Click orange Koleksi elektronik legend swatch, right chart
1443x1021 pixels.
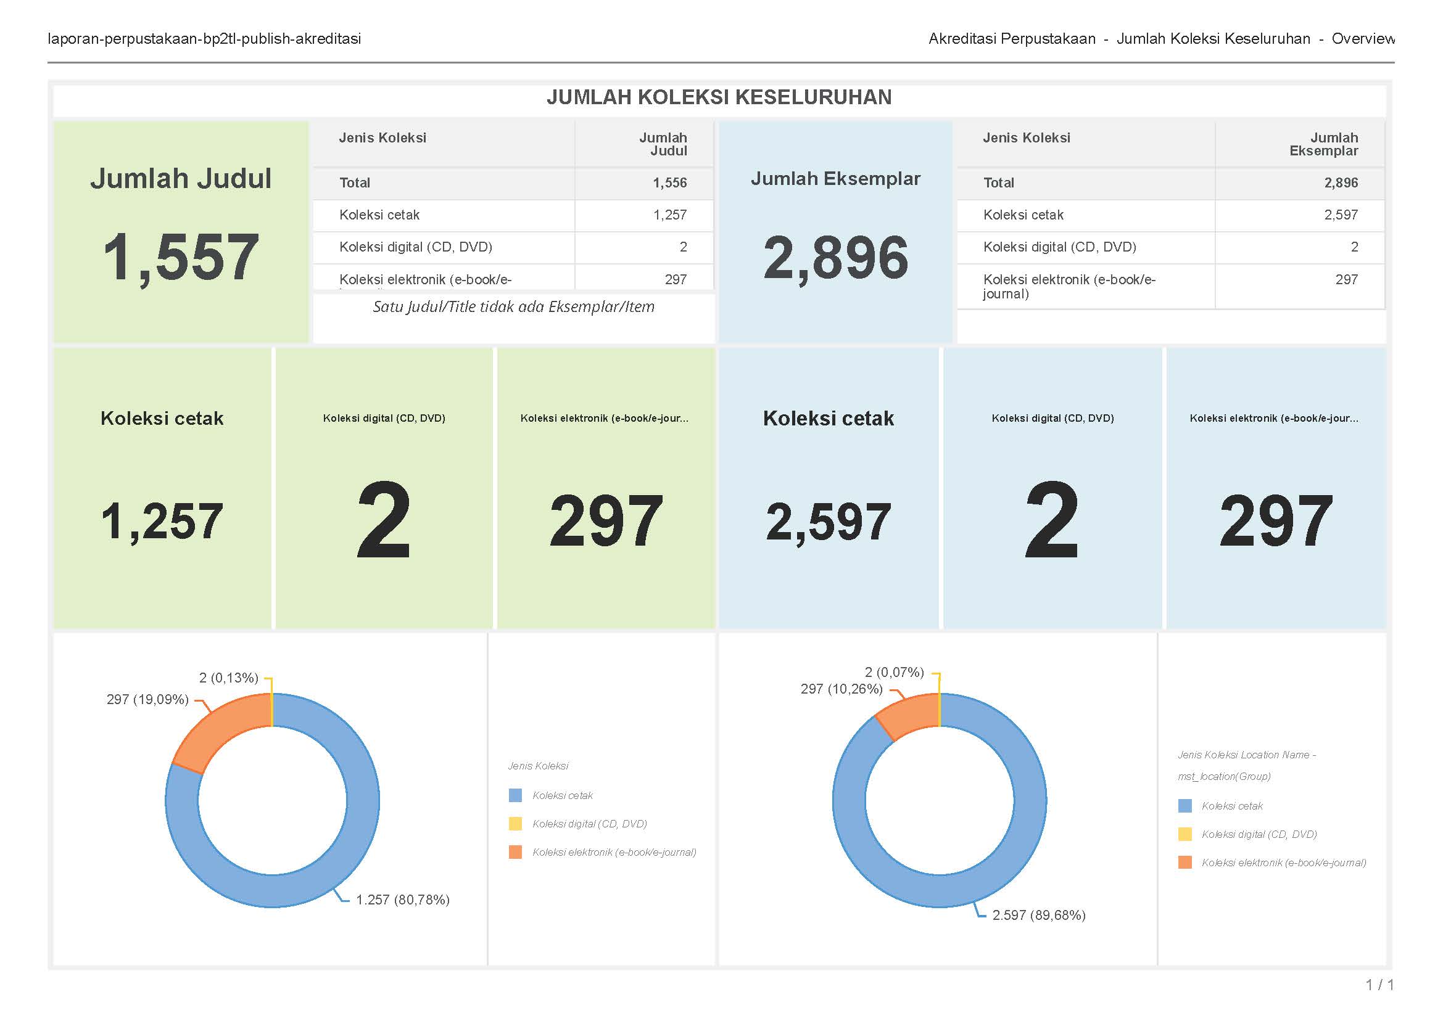point(1185,863)
